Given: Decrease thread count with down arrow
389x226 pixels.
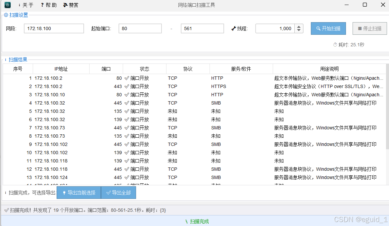Looking at the screenshot, I should pos(299,31).
